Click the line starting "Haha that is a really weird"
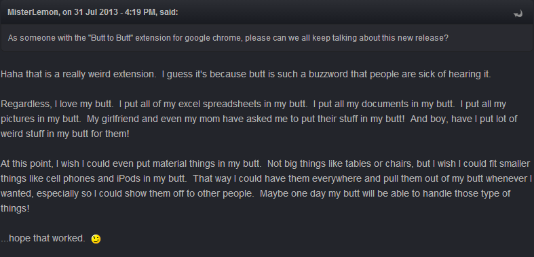Viewport: 534px width, 257px height. [246, 74]
